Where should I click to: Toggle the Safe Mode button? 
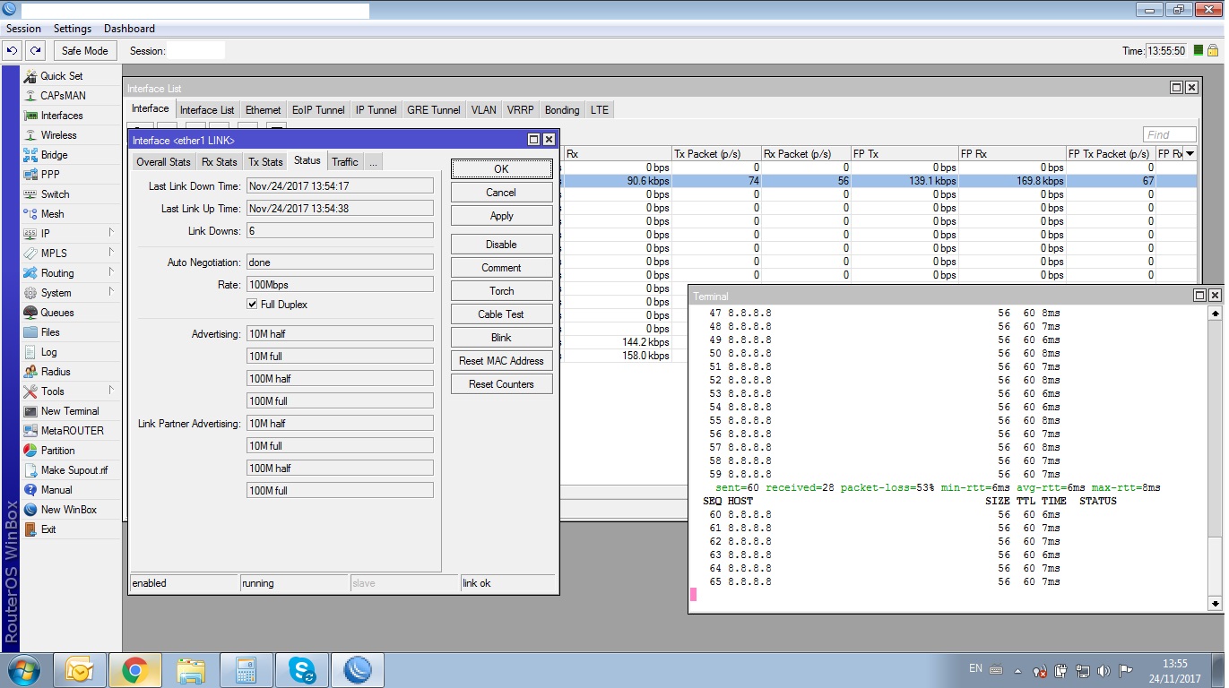(x=85, y=51)
